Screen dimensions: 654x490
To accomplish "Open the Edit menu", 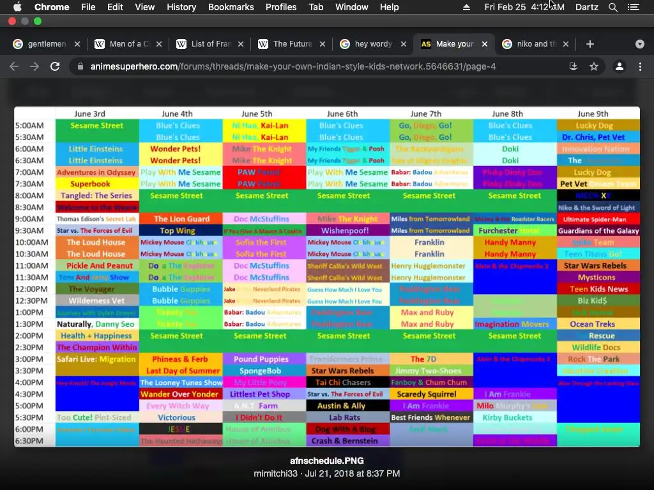I will click(x=115, y=7).
